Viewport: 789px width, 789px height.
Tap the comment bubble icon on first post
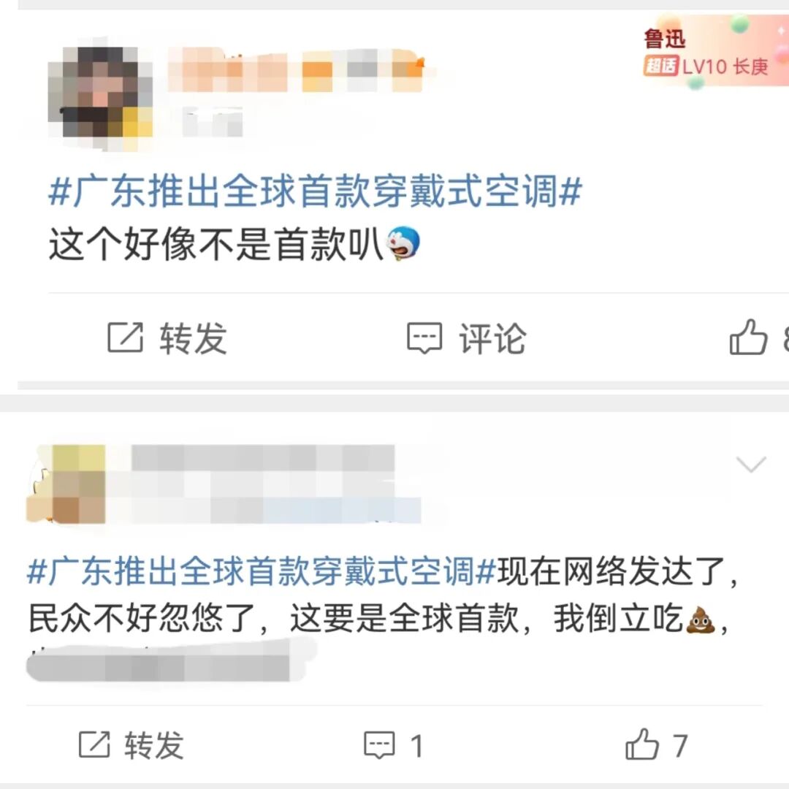[x=424, y=338]
